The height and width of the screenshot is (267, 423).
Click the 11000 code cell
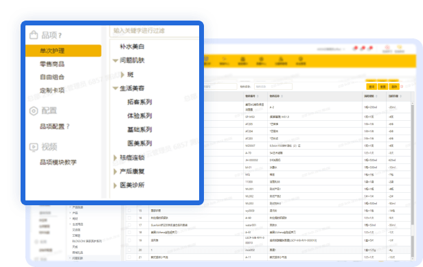point(249,182)
